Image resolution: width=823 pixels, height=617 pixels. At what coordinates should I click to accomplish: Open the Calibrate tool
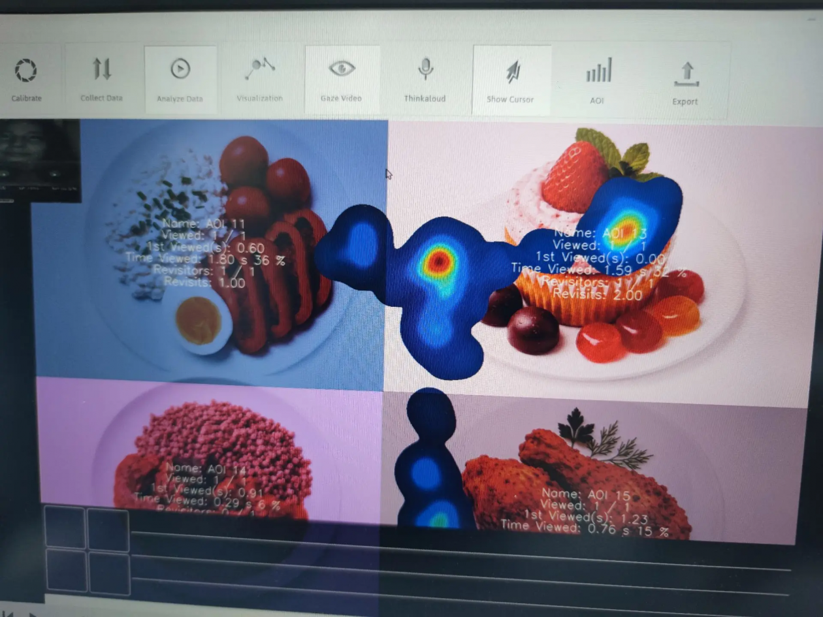coord(26,78)
